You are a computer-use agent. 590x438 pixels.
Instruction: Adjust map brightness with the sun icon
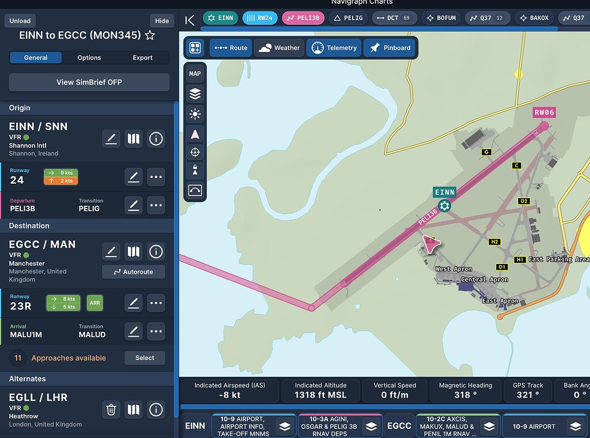tap(195, 114)
